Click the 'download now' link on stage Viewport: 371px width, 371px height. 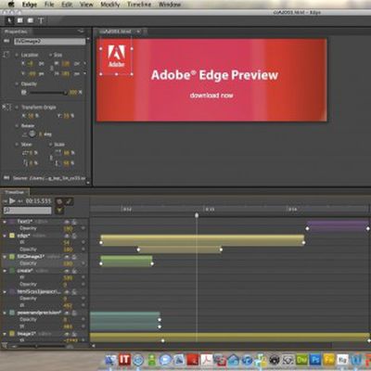211,96
